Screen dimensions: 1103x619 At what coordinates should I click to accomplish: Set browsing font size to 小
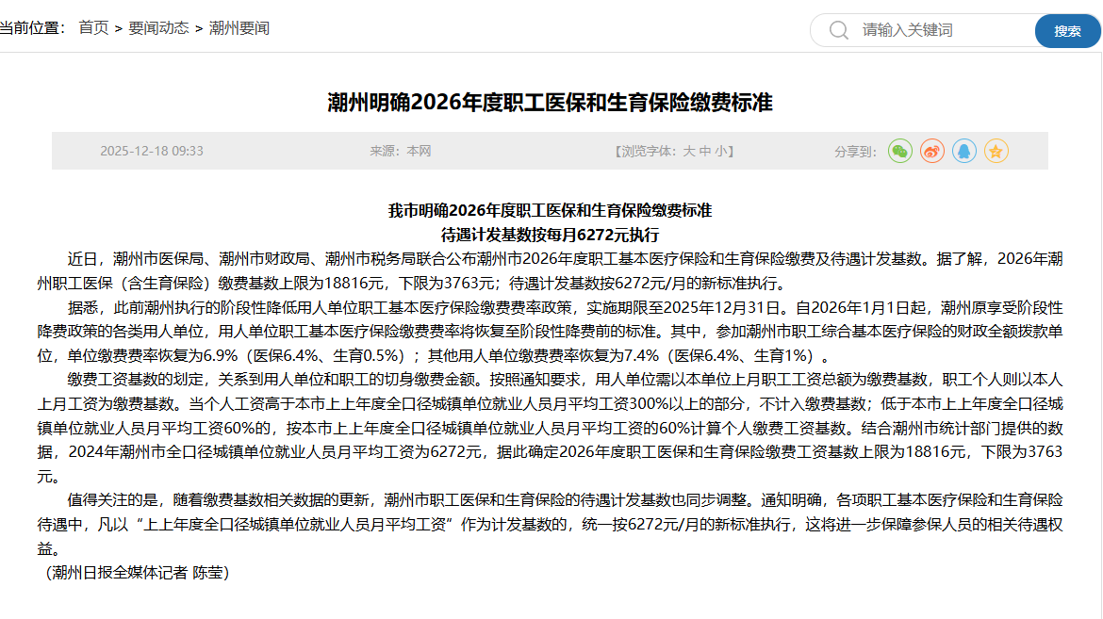(x=720, y=151)
